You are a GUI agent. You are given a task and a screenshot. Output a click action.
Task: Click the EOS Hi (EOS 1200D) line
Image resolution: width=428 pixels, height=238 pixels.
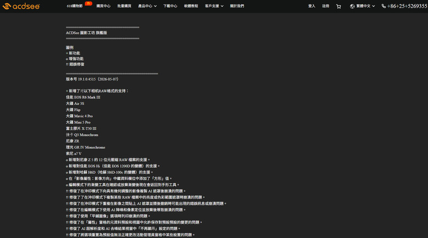click(112, 166)
